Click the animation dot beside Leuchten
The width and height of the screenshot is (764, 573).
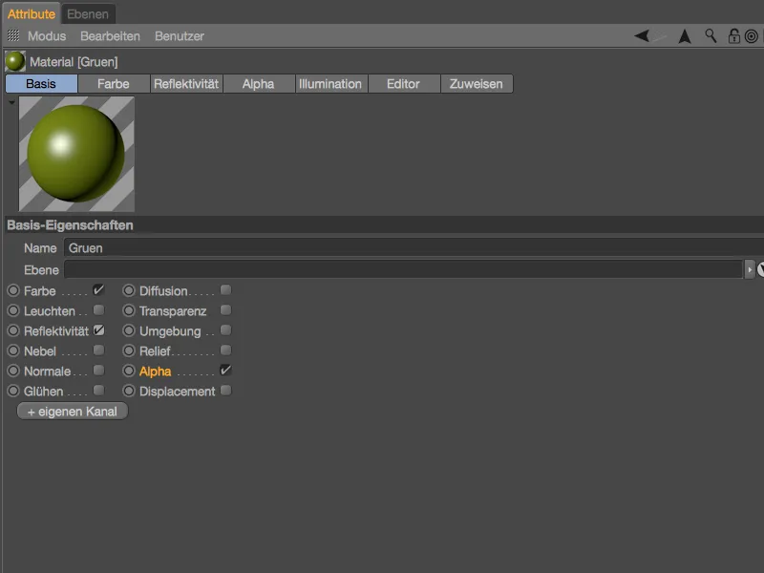(x=13, y=311)
